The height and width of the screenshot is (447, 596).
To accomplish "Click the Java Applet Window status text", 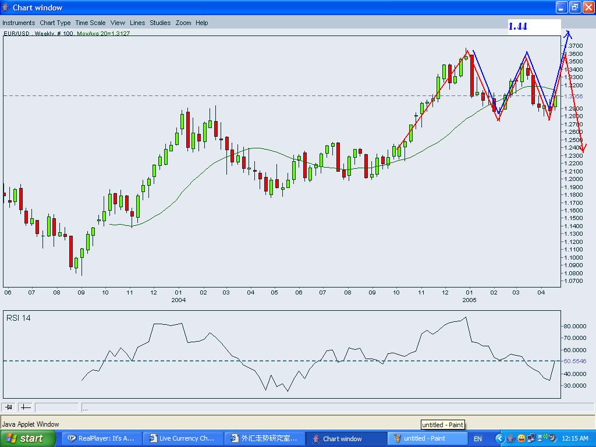I will pos(30,424).
